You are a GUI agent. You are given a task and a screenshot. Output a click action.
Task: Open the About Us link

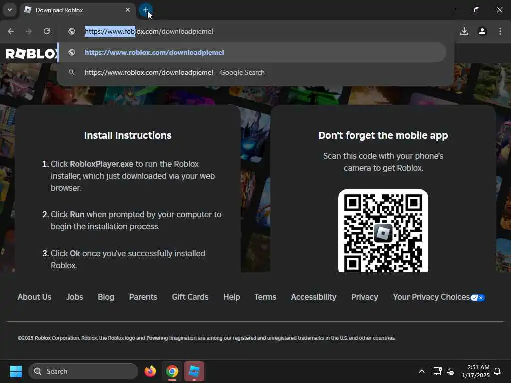tap(34, 297)
